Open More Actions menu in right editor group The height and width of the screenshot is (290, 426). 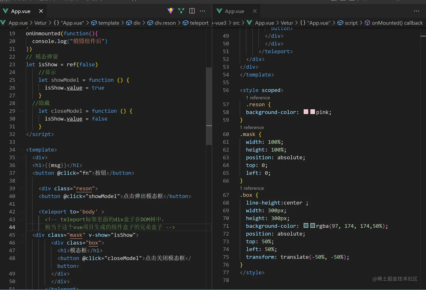(x=416, y=11)
